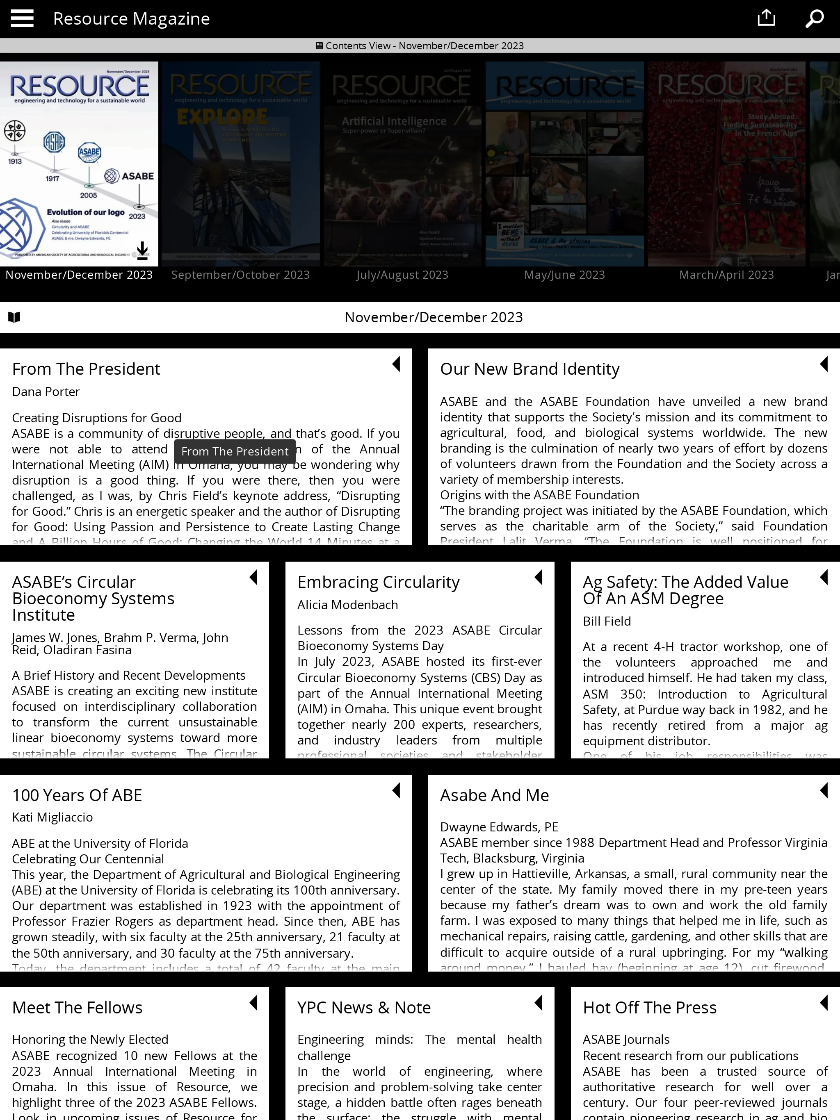
Task: Select the July/August 2023 issue thumbnail
Action: pos(402,162)
